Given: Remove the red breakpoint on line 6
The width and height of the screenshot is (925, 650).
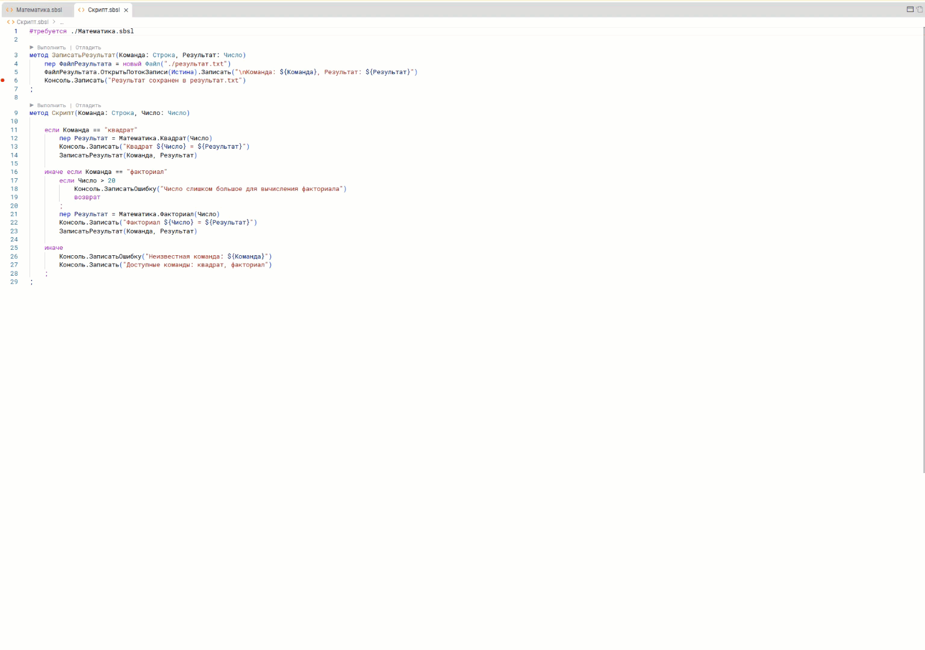Looking at the screenshot, I should tap(3, 80).
